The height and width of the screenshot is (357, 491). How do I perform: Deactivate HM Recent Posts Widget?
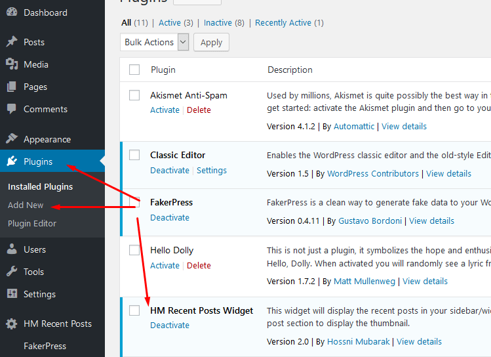170,325
